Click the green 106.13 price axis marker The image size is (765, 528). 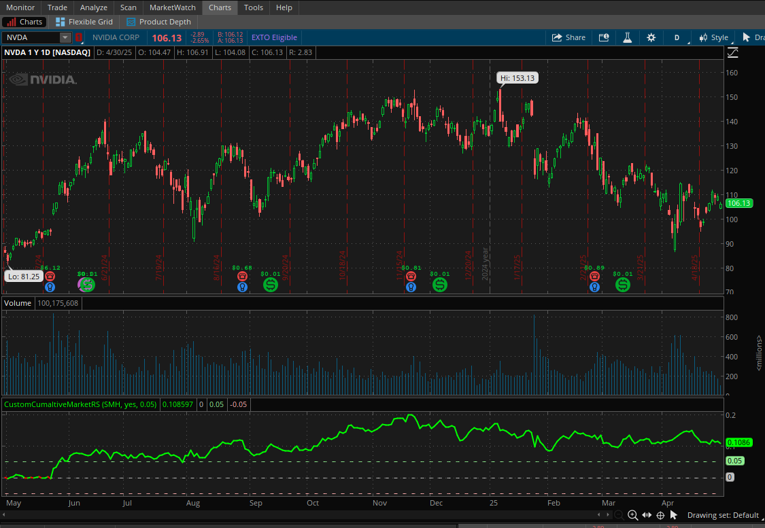coord(738,203)
